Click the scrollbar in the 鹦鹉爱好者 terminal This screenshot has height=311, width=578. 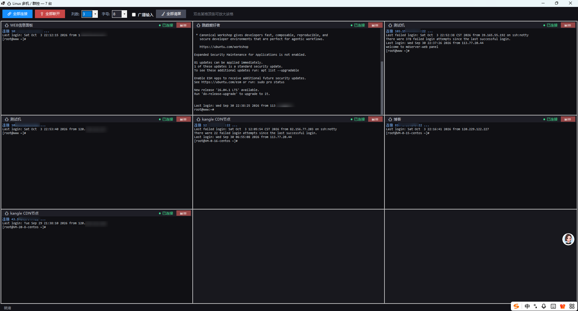(x=382, y=87)
